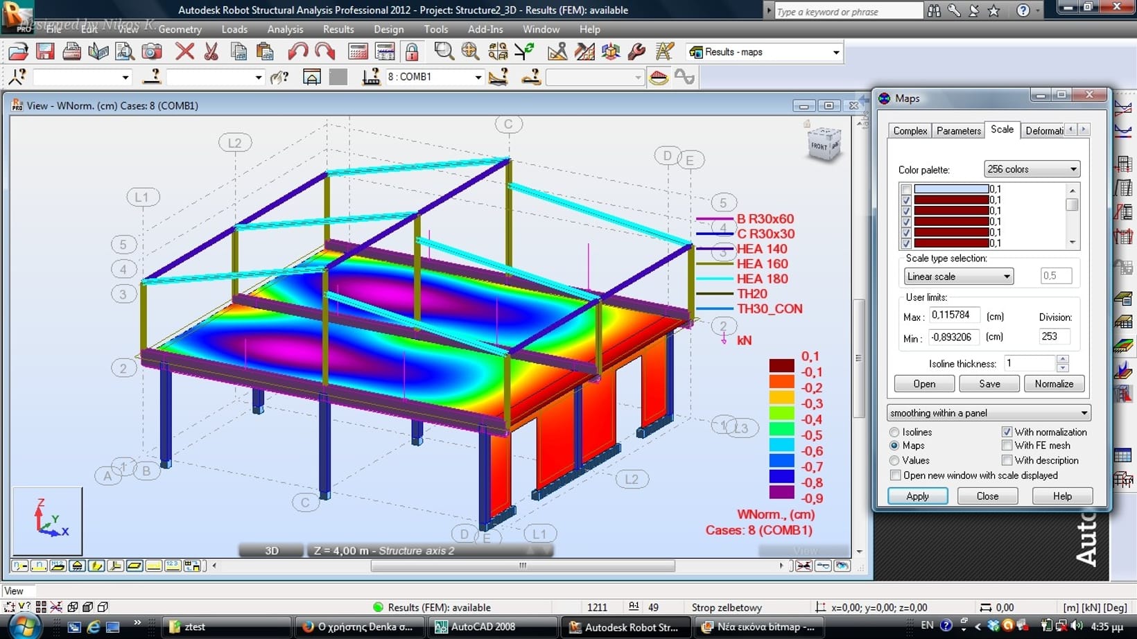Switch to the Parameters tab
The image size is (1137, 639).
pyautogui.click(x=958, y=130)
